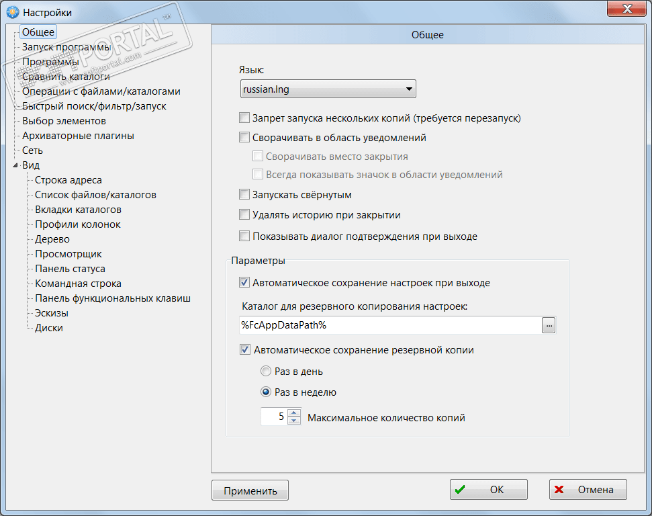The image size is (652, 516).
Task: Uncheck Автоматическое сохранение резервной копии
Action: [245, 349]
